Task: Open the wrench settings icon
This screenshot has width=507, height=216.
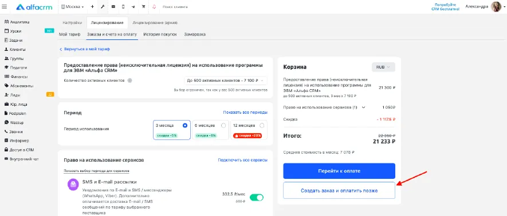Action: [x=103, y=7]
